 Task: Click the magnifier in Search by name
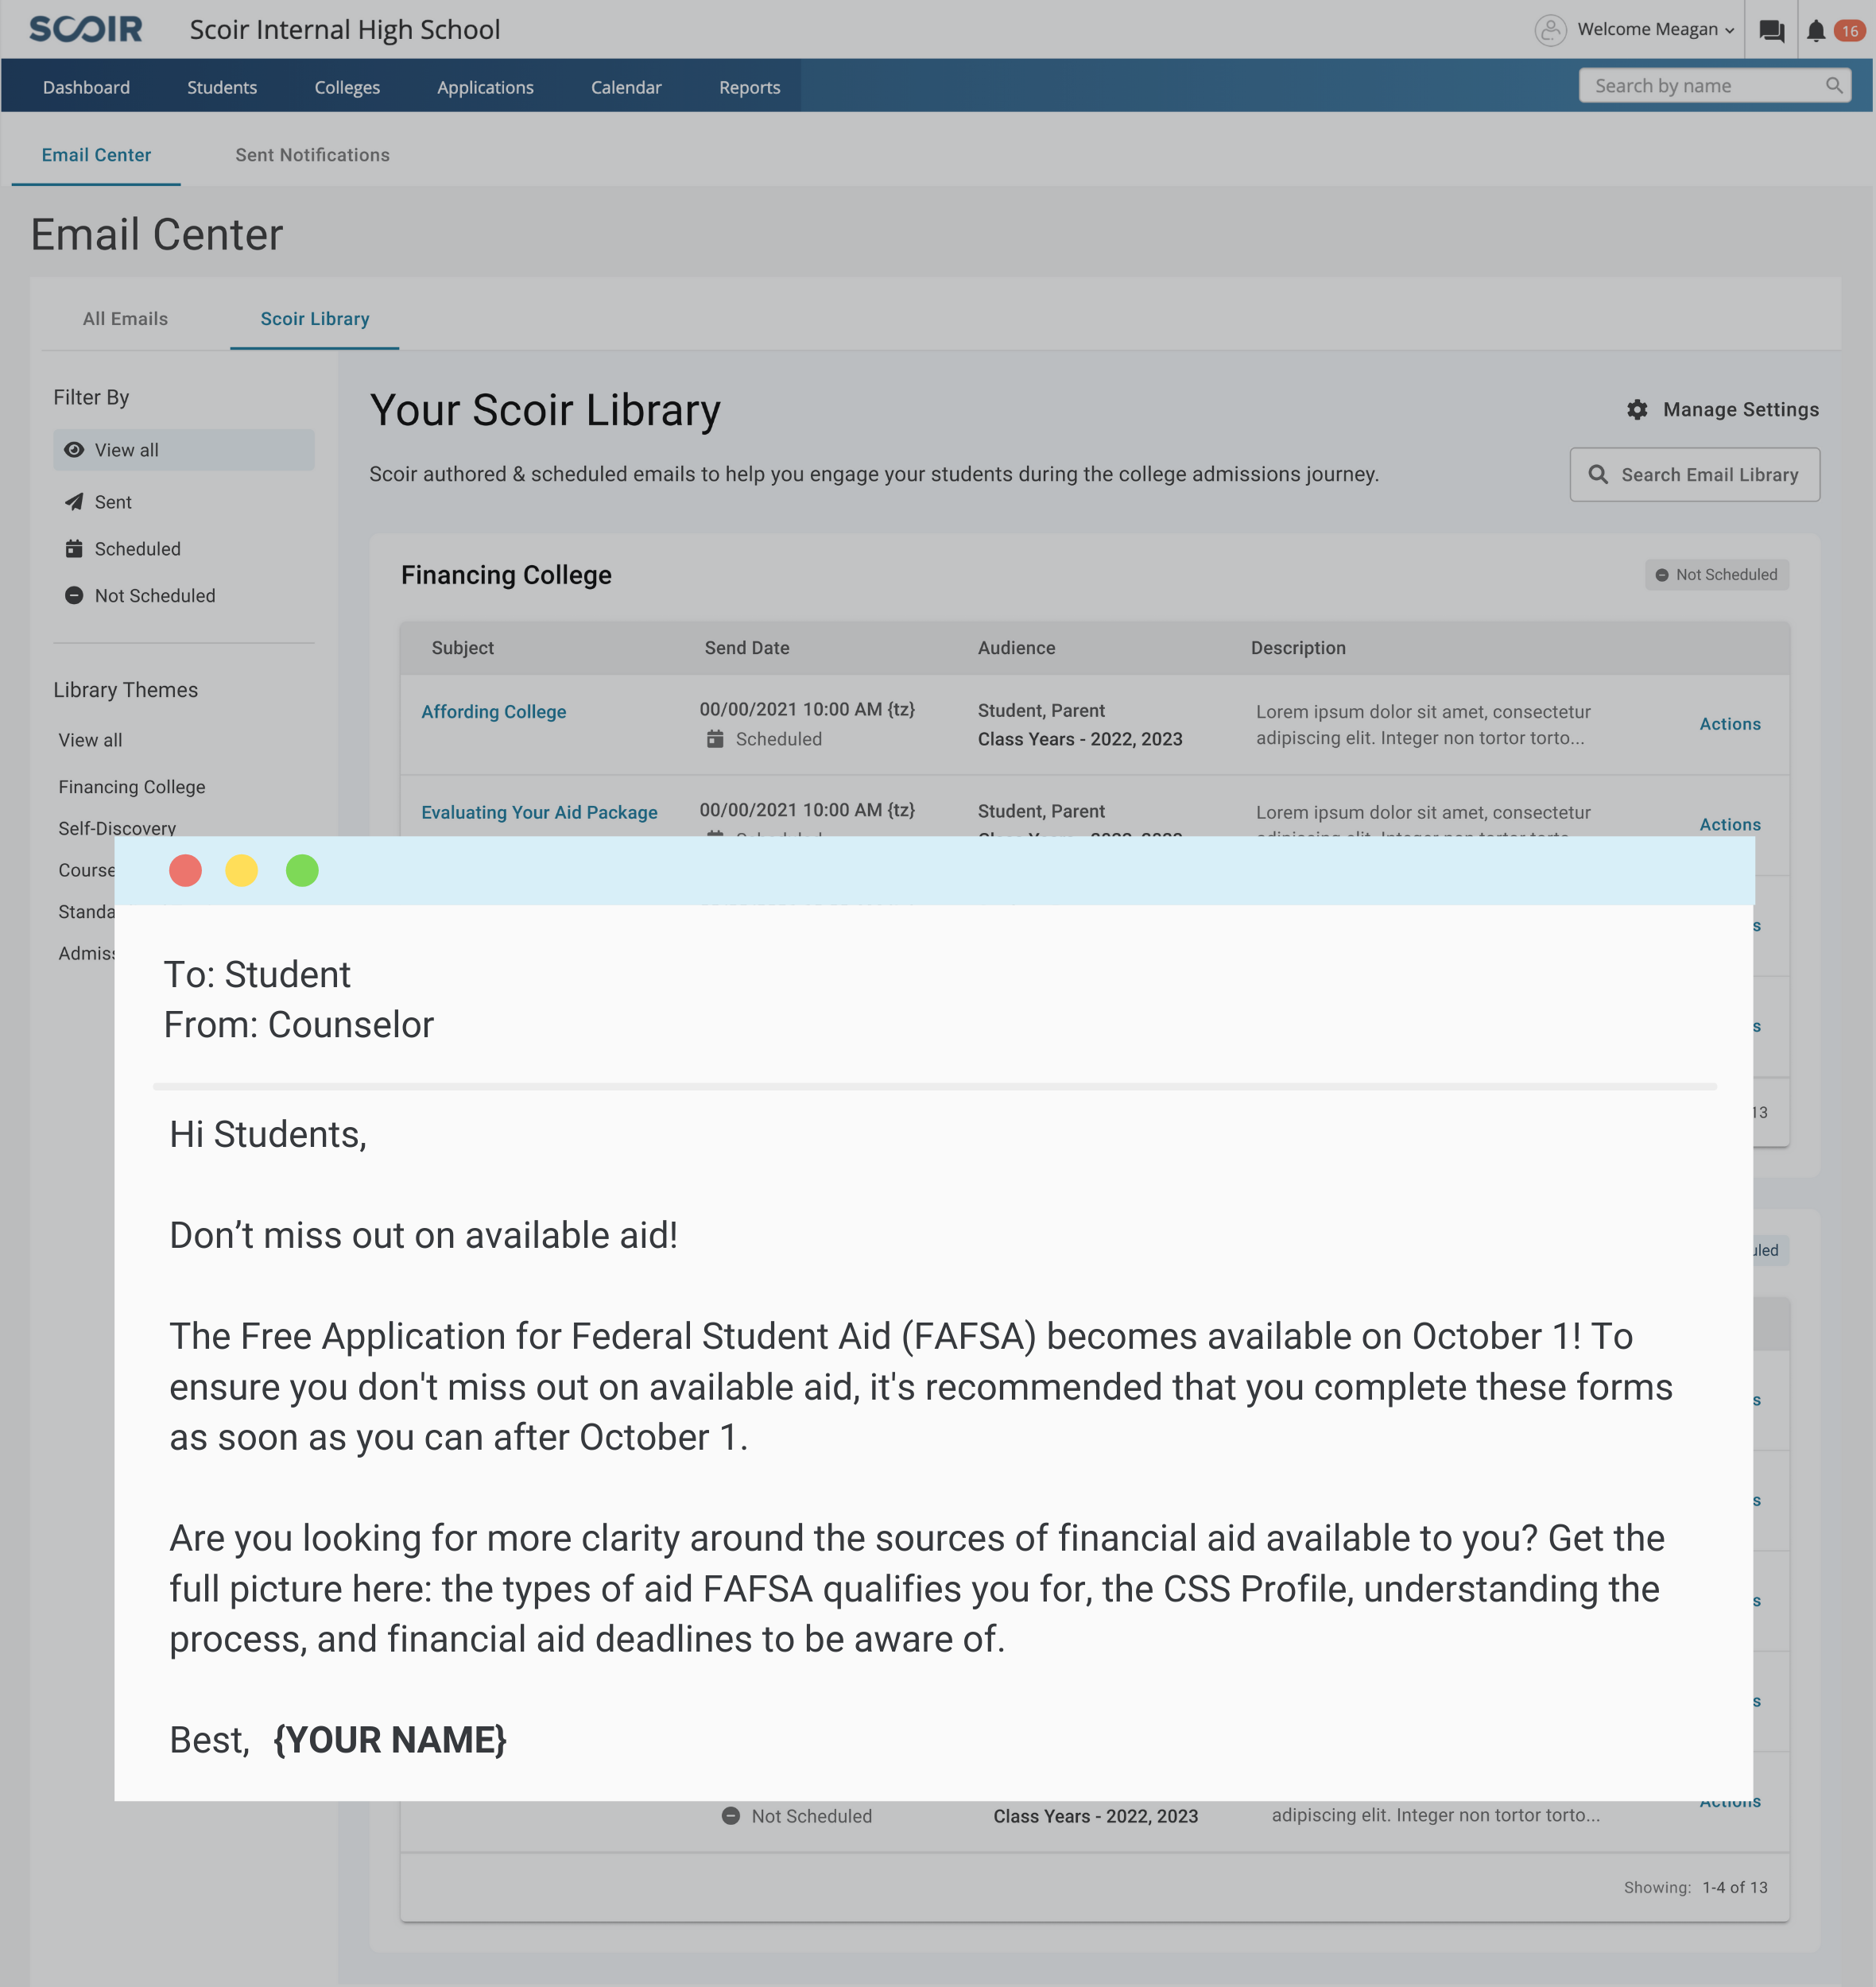click(x=1834, y=85)
